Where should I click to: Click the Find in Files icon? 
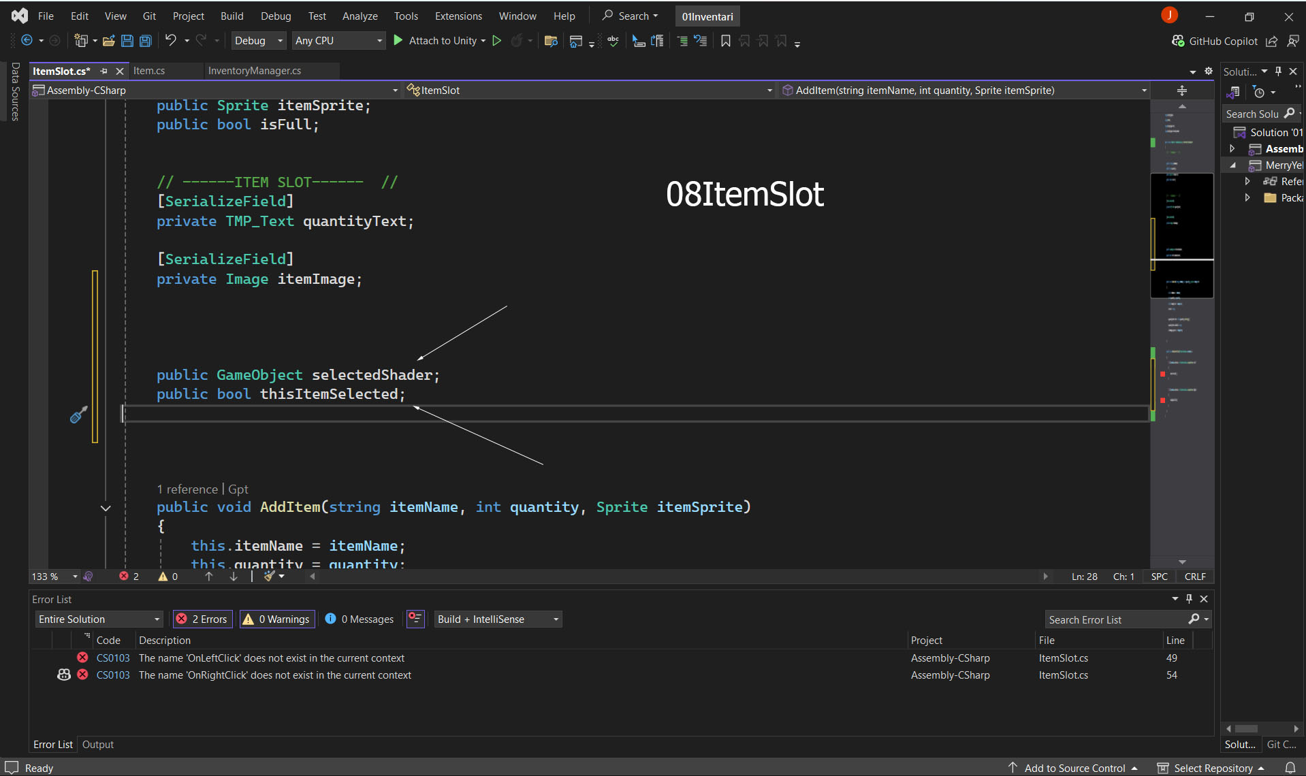coord(551,41)
